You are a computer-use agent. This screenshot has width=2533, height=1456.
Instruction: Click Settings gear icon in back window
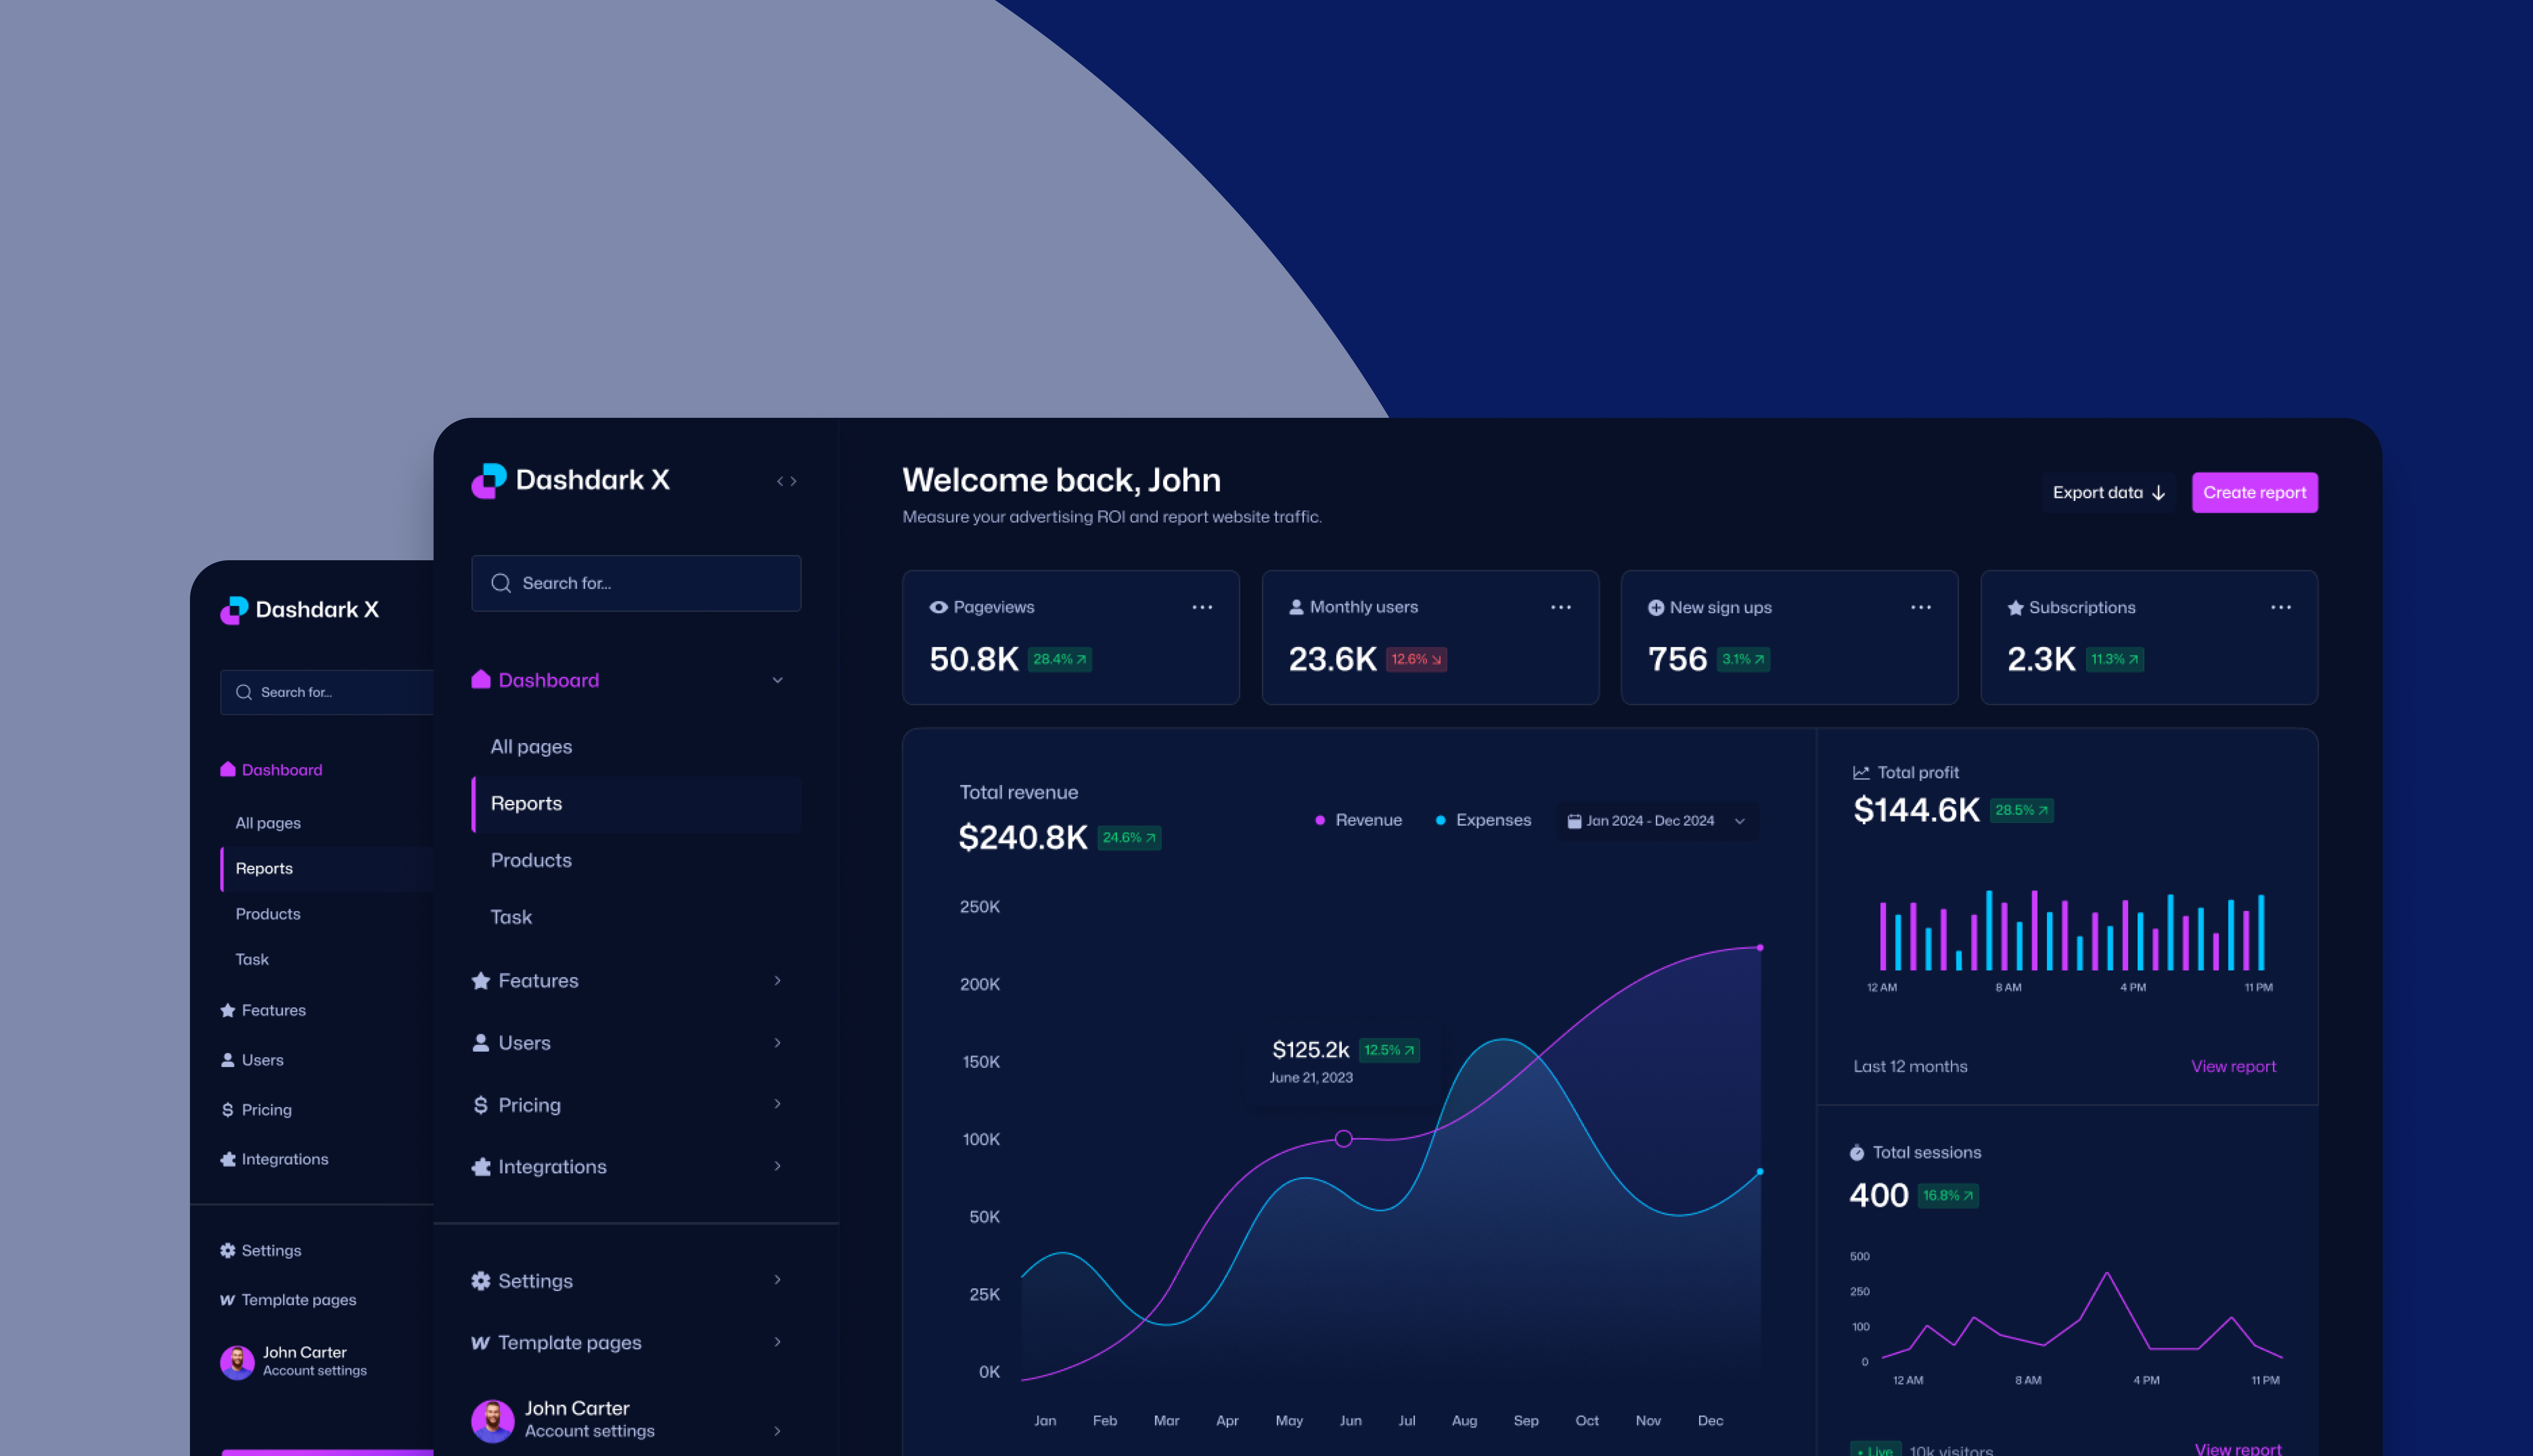click(x=228, y=1251)
